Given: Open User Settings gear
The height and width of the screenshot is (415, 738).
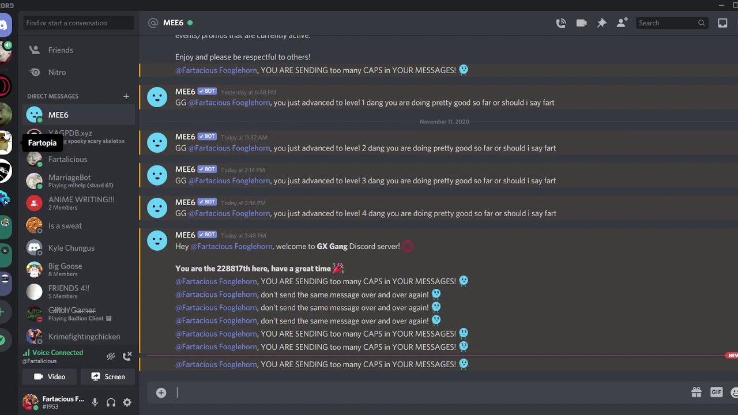Looking at the screenshot, I should 127,402.
